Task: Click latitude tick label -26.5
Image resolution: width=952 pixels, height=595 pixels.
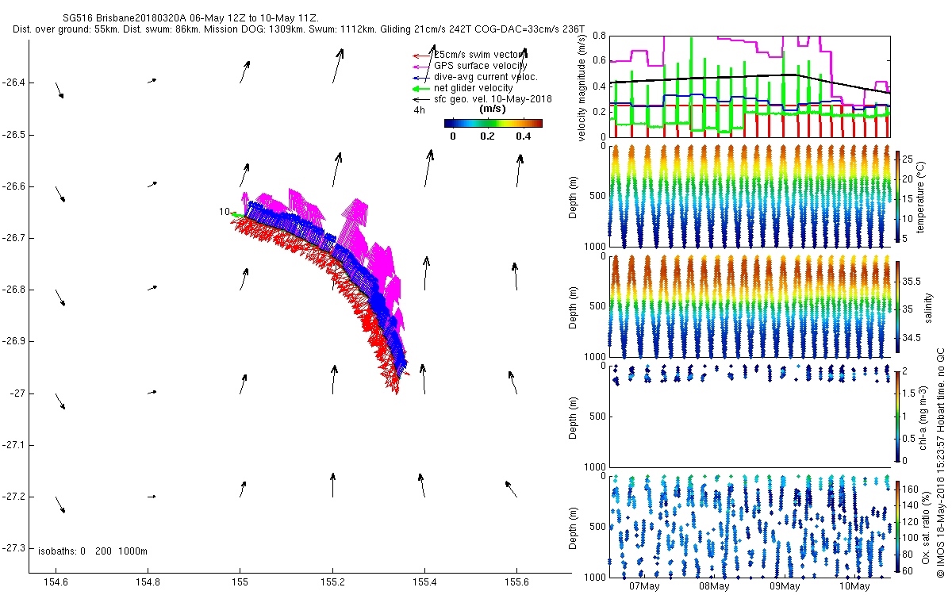Action: tap(14, 134)
